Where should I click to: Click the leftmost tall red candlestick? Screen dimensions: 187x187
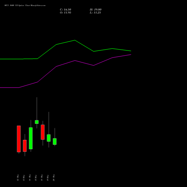(x=19, y=139)
